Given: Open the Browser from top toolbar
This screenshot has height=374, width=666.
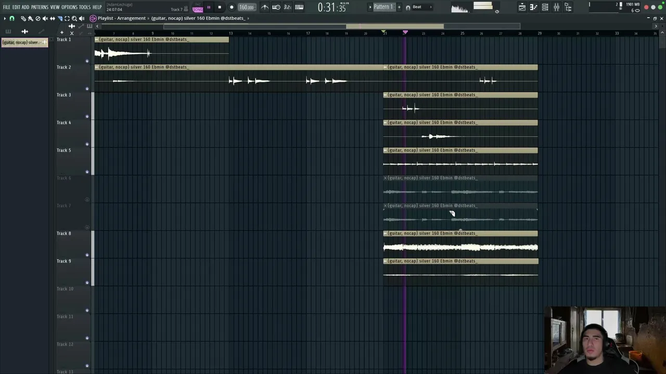Looking at the screenshot, I should coord(568,7).
